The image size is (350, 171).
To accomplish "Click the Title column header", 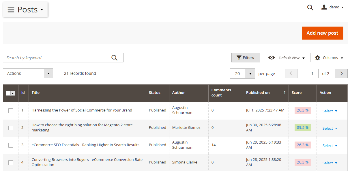I will [x=36, y=93].
